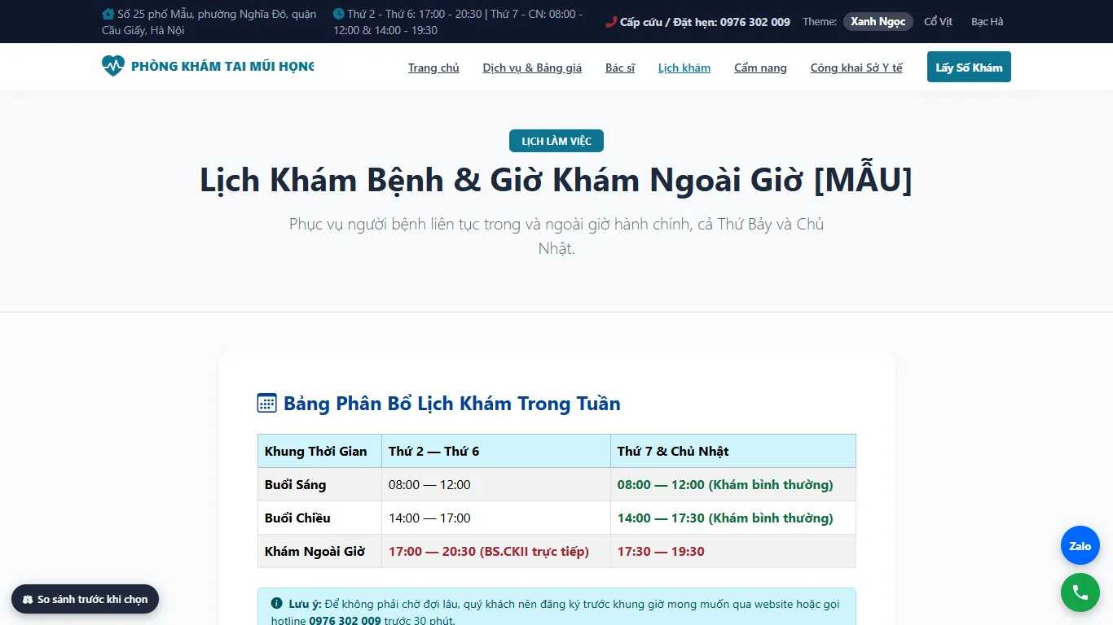Click the red phone icon beside Cấp cứu
1113x625 pixels.
[x=611, y=22]
